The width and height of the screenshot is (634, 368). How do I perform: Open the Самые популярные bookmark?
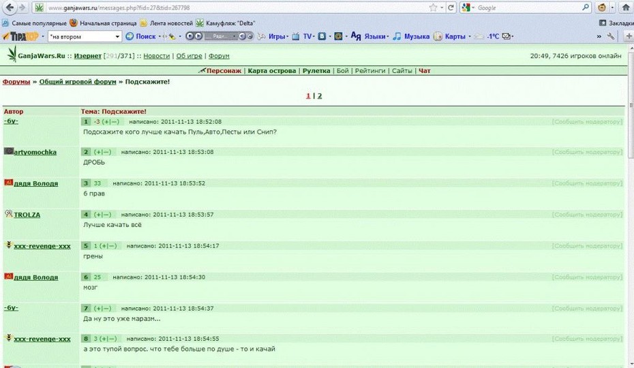coord(34,23)
